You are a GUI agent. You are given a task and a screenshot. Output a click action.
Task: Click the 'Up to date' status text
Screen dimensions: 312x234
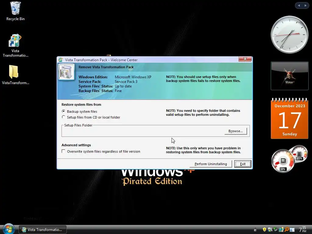tap(123, 86)
